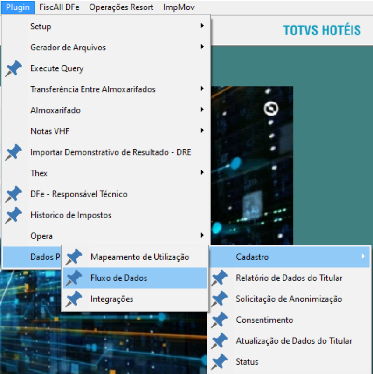Select the Almoxarifado menu entry
Screen dimensions: 373x374
106,110
